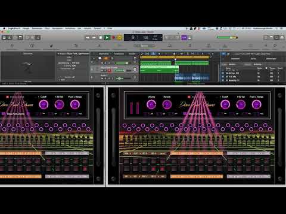This screenshot has height=214, width=286.
Task: Open the Bearbeiten menu of the tracks area
Action: tap(104, 53)
